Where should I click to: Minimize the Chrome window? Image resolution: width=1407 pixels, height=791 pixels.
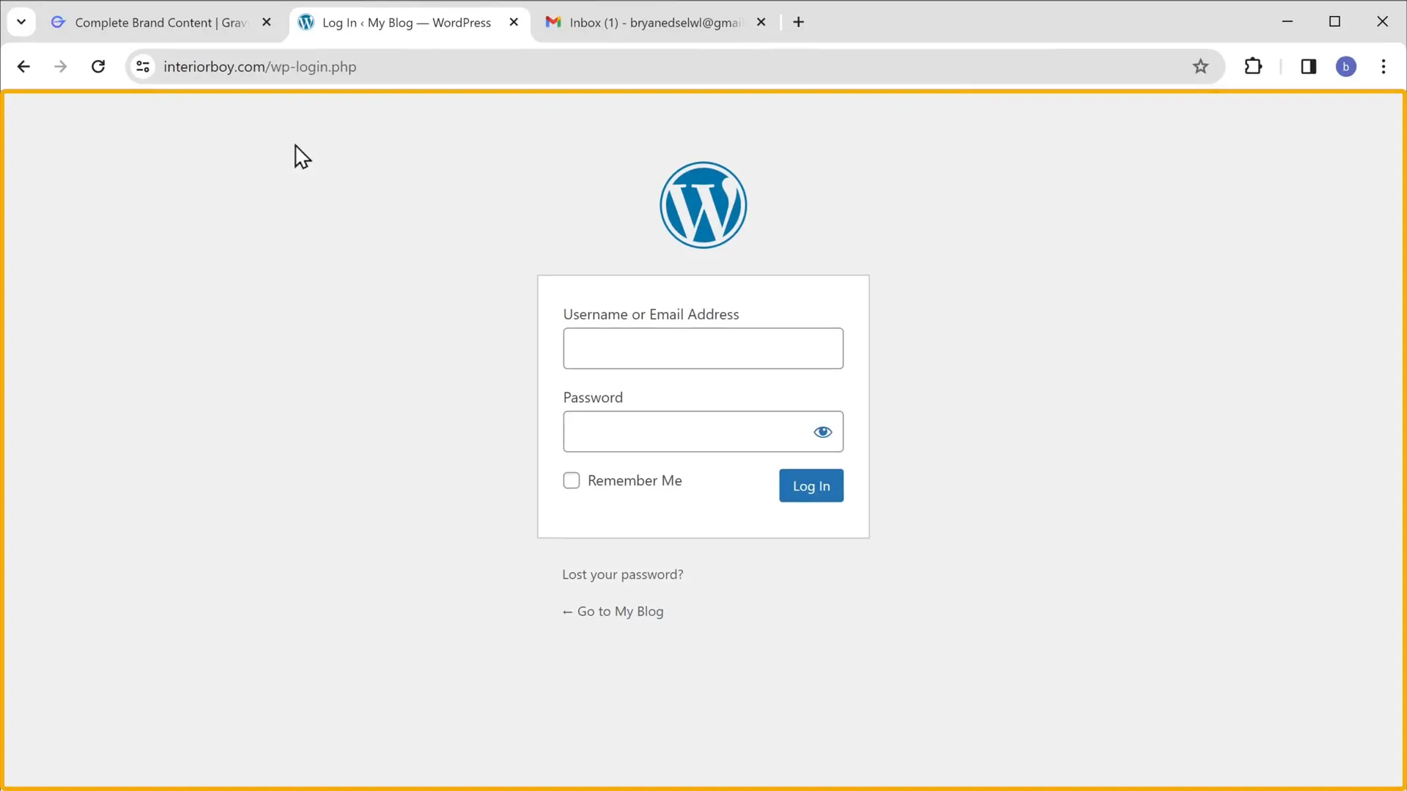pos(1288,22)
